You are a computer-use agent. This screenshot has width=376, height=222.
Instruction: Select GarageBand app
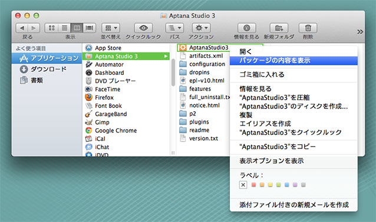[126, 114]
